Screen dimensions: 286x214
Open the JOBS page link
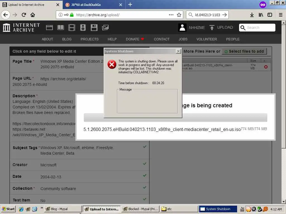[183, 39]
